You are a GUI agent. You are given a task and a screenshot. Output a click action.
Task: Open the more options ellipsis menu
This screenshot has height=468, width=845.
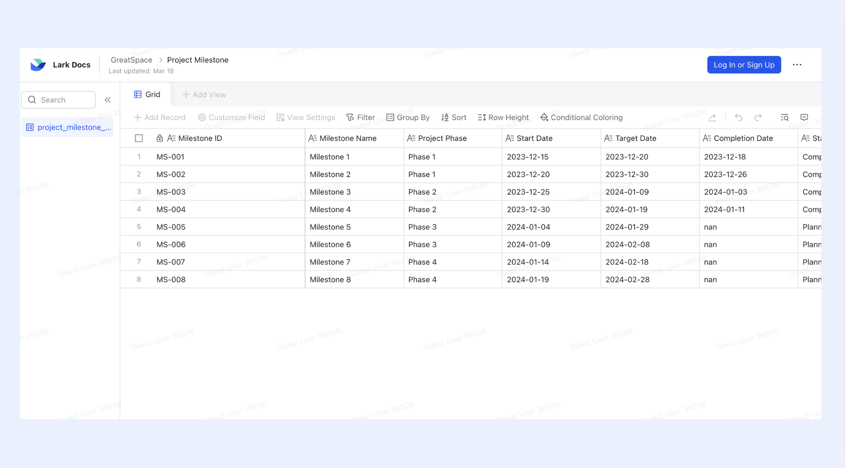797,65
